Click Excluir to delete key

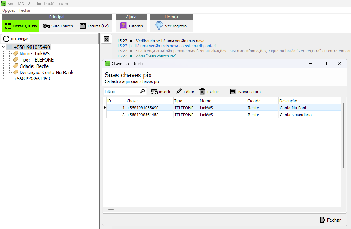[x=209, y=92]
